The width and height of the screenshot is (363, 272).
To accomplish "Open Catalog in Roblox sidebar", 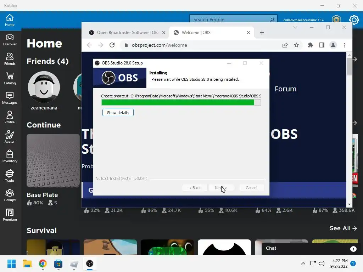I will point(10,79).
